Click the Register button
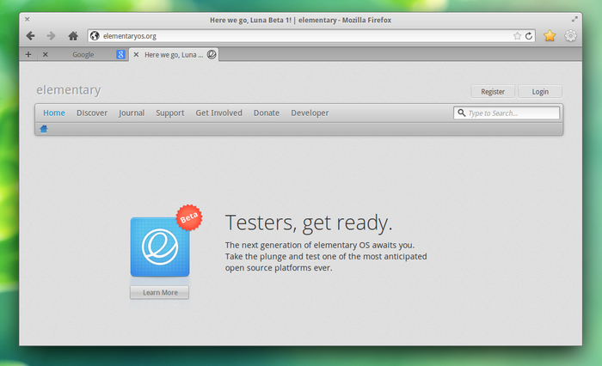 click(493, 91)
